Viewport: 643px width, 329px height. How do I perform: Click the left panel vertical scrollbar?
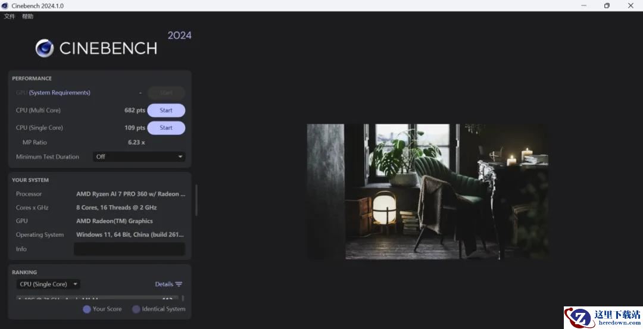coord(196,200)
